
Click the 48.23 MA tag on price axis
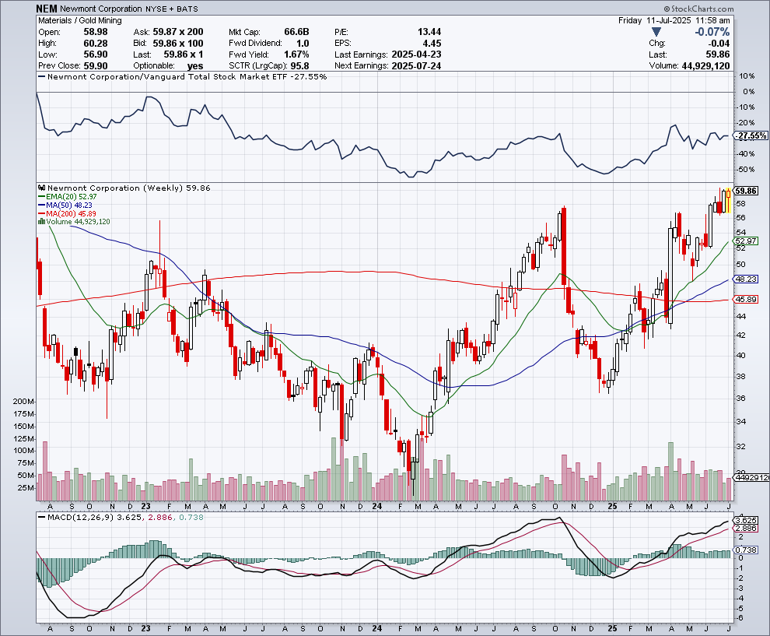tap(745, 279)
